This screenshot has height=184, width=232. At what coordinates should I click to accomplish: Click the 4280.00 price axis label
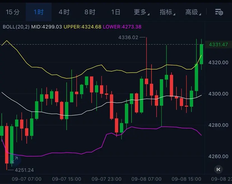coord(218,125)
